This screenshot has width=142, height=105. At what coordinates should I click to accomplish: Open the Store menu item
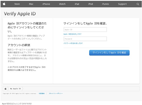tap(17, 4)
